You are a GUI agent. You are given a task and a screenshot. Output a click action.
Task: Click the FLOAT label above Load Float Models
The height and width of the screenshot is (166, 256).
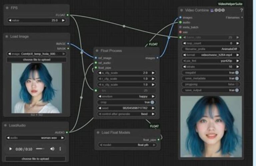point(154,126)
